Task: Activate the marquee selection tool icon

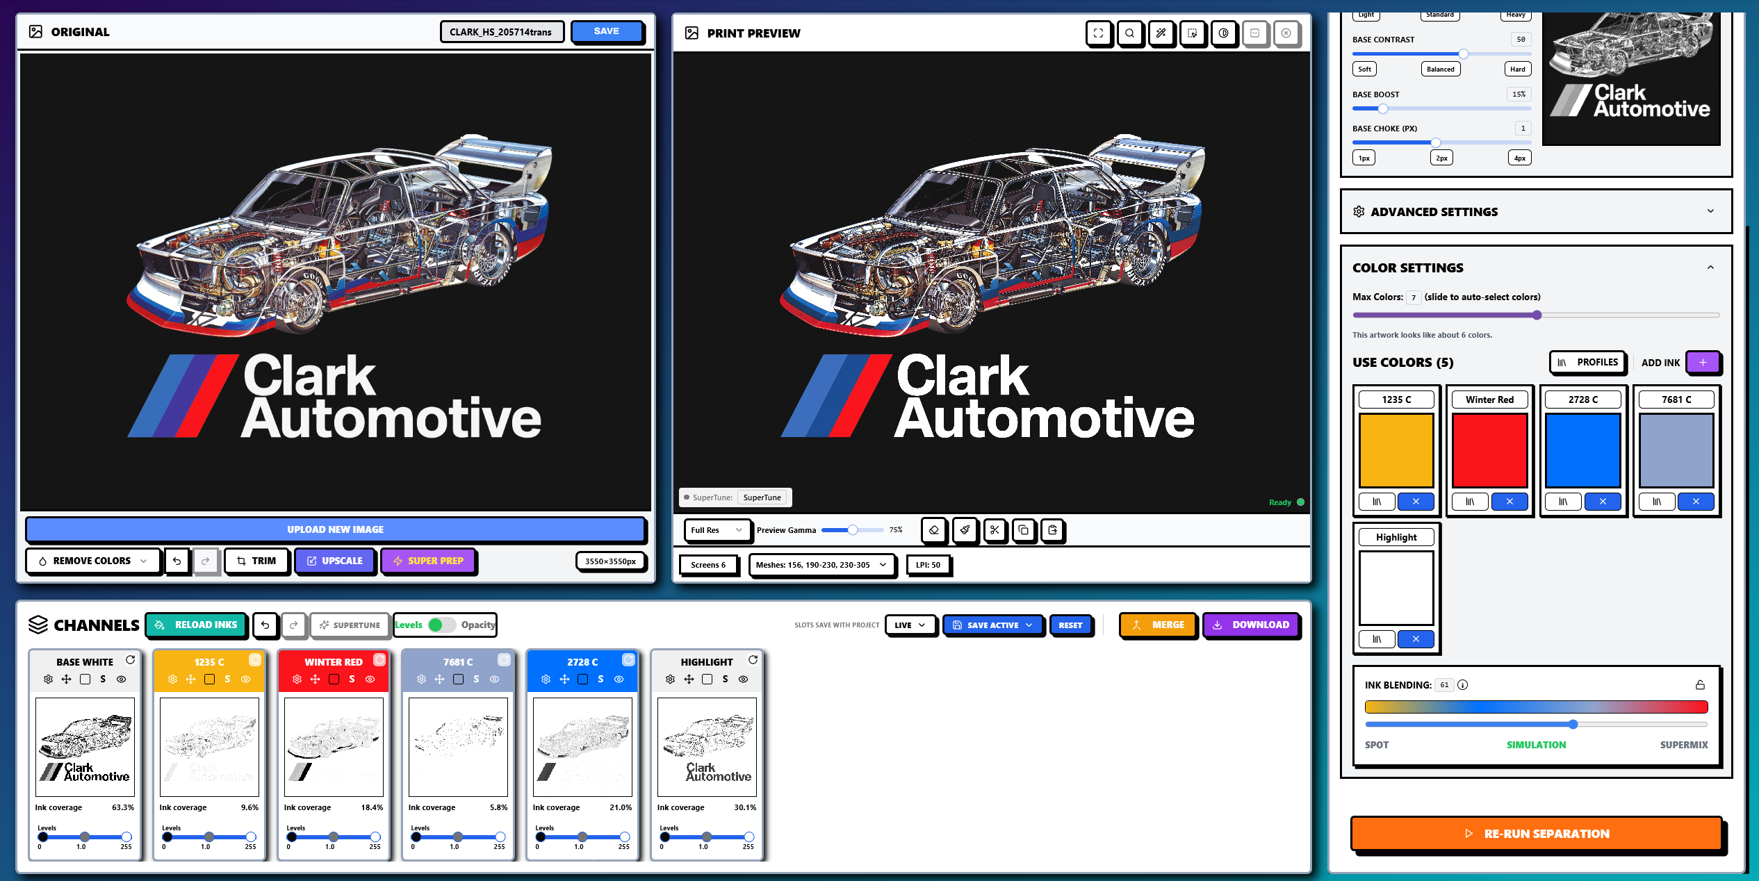Action: point(1192,33)
